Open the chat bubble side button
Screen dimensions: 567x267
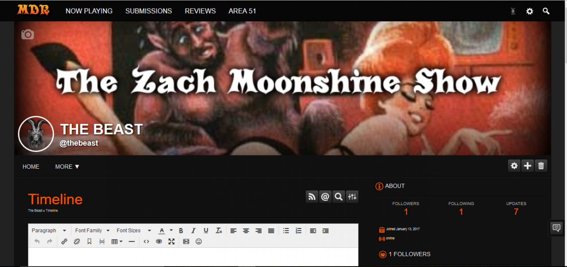pyautogui.click(x=556, y=228)
